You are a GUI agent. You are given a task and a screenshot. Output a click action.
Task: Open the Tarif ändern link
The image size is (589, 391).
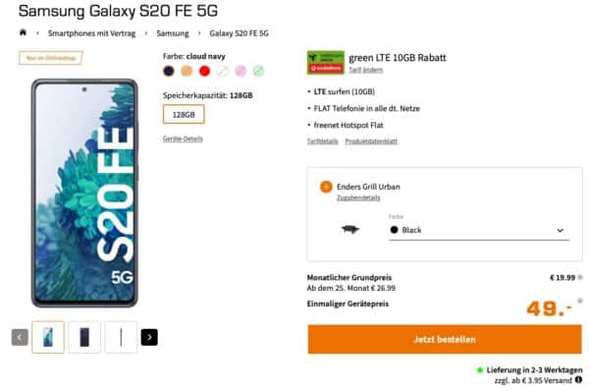click(x=366, y=70)
